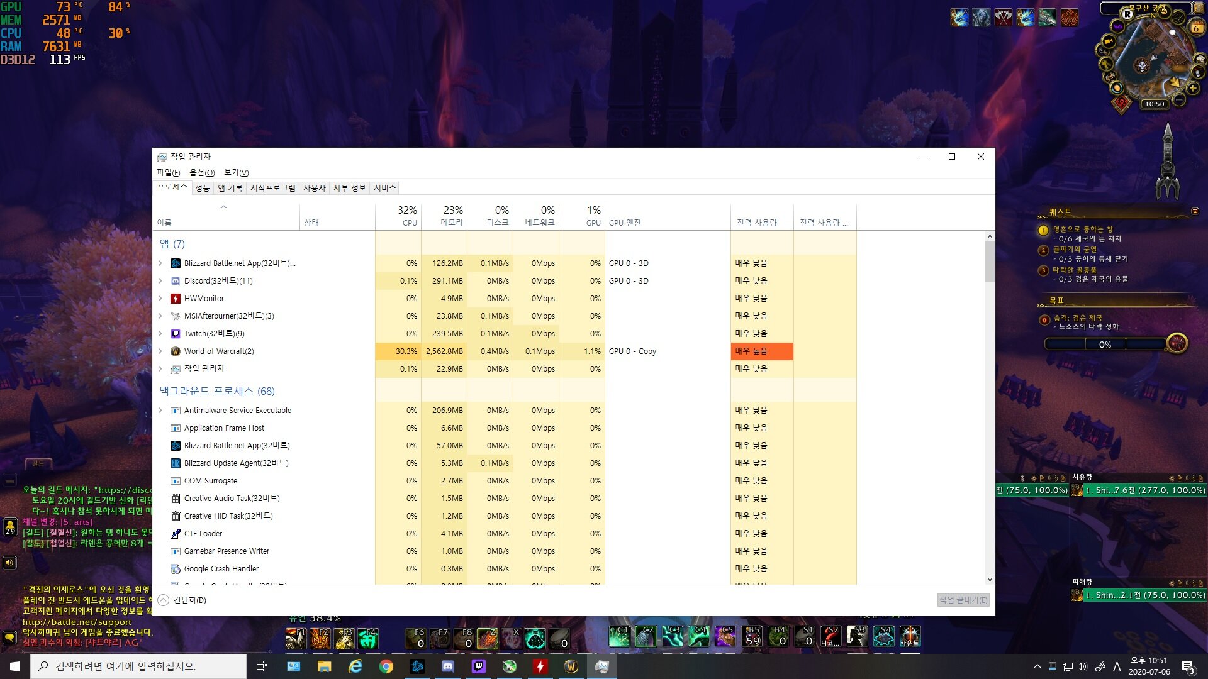Click the process list scrollbar down arrow

(x=990, y=580)
